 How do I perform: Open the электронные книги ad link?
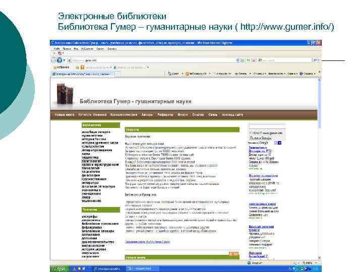pos(262,204)
